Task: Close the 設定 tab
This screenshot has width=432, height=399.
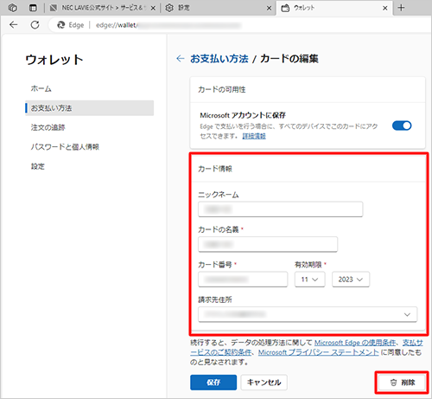Action: pyautogui.click(x=269, y=8)
